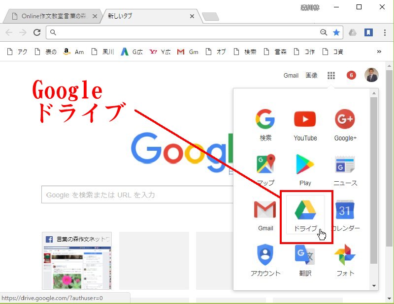Open Gmail from the apps grid
Screen dimensions: 394x304
265,215
